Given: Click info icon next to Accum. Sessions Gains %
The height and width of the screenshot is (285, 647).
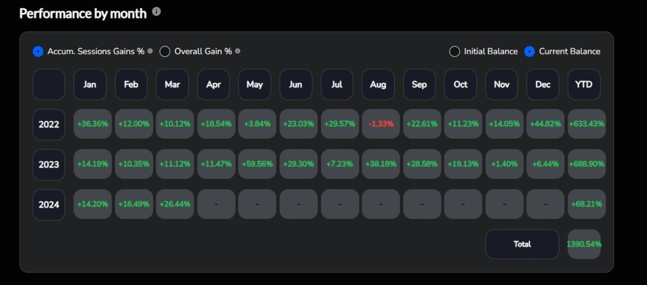Looking at the screenshot, I should [150, 51].
